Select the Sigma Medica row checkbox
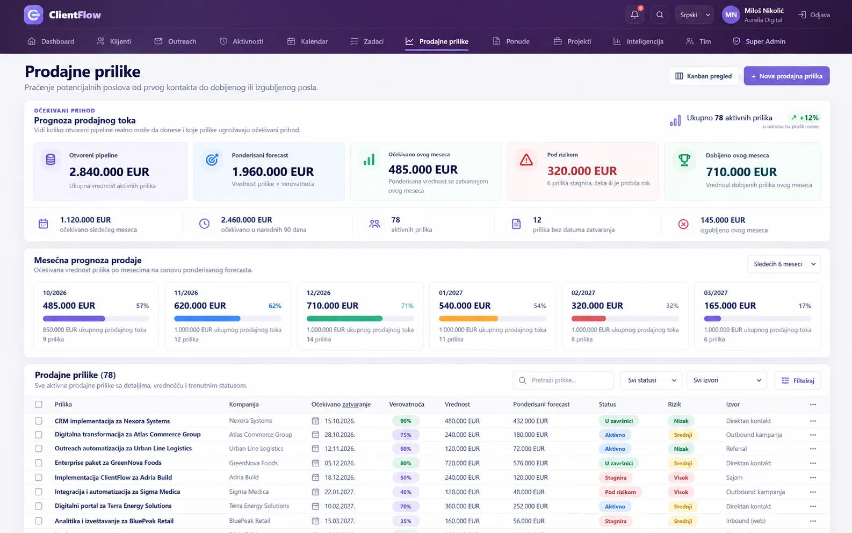Screen dimensions: 852x533 [x=38, y=492]
